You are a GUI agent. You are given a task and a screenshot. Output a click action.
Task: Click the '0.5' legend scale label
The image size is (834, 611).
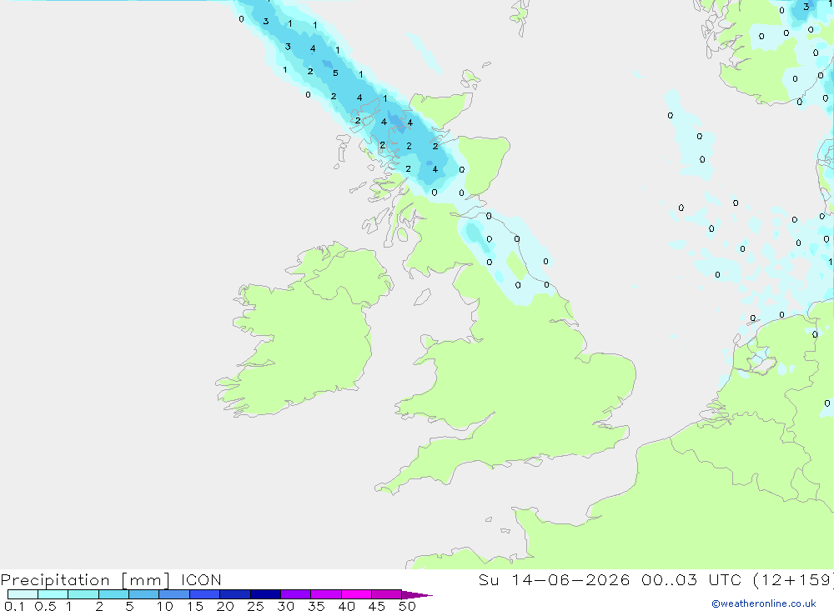(45, 606)
